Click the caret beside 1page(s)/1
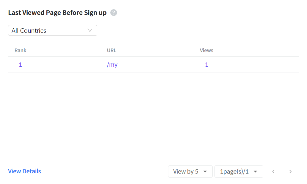Viewport: 307px width, 184px height. click(x=255, y=172)
